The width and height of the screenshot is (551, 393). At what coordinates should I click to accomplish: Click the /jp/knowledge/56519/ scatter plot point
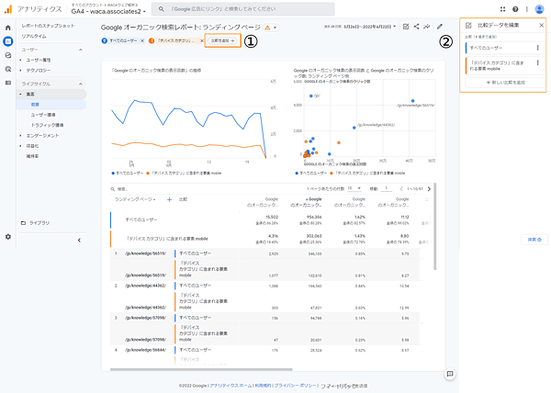pyautogui.click(x=413, y=101)
